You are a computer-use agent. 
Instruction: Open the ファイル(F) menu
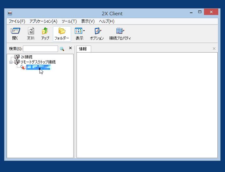click(x=17, y=21)
